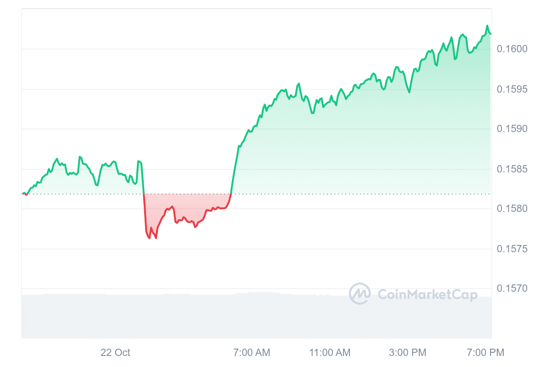Click the 0.1575 price axis label
The image size is (551, 367).
click(512, 249)
